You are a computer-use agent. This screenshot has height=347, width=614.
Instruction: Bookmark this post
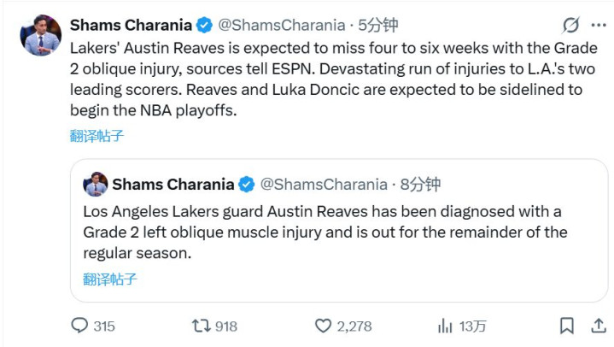pos(566,326)
